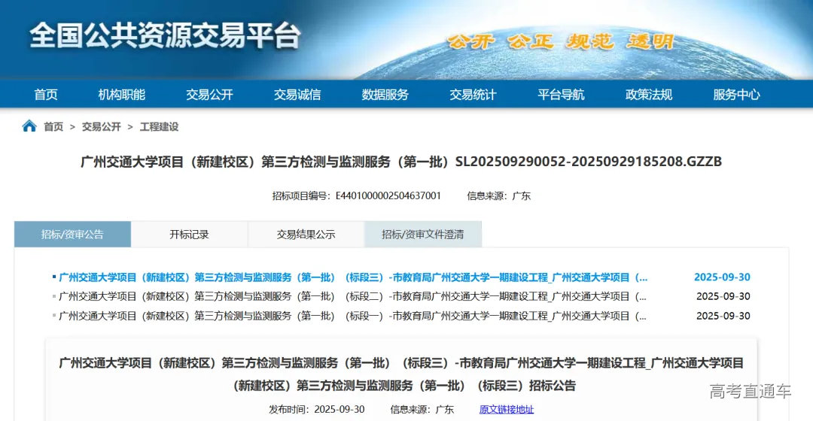This screenshot has height=421, width=813.
Task: Click the 交易公开 breadcrumb link
Action: coord(101,127)
